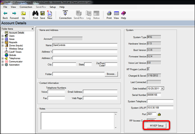Image resolution: width=195 pixels, height=134 pixels.
Task: Create a New account with the document icon
Action: pos(49,13)
